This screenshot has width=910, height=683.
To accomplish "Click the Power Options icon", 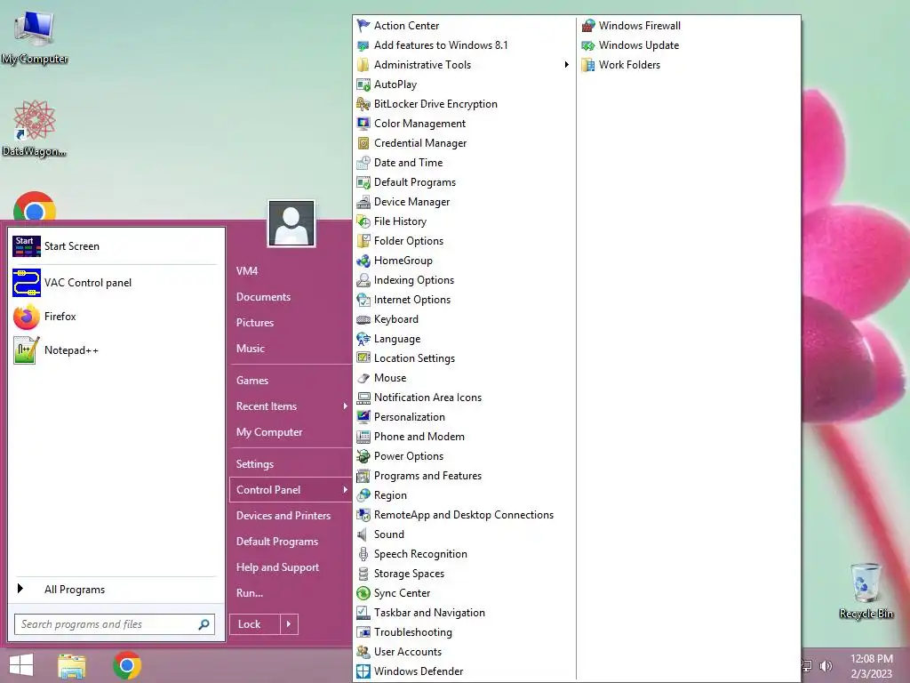I will pyautogui.click(x=363, y=456).
